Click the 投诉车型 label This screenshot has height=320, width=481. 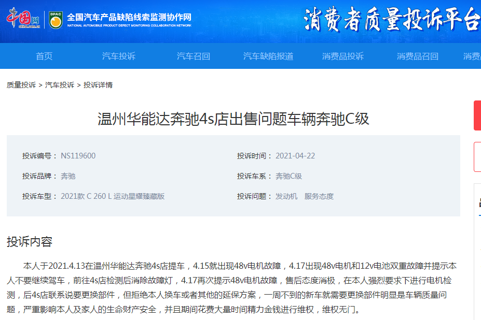coord(39,196)
